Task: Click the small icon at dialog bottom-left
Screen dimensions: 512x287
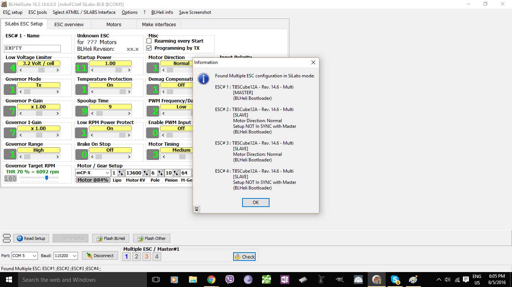Action: (197, 209)
